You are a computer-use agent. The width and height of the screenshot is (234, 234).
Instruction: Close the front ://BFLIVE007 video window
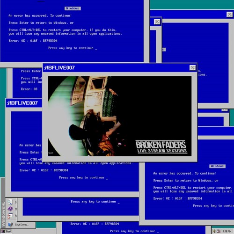(193, 68)
